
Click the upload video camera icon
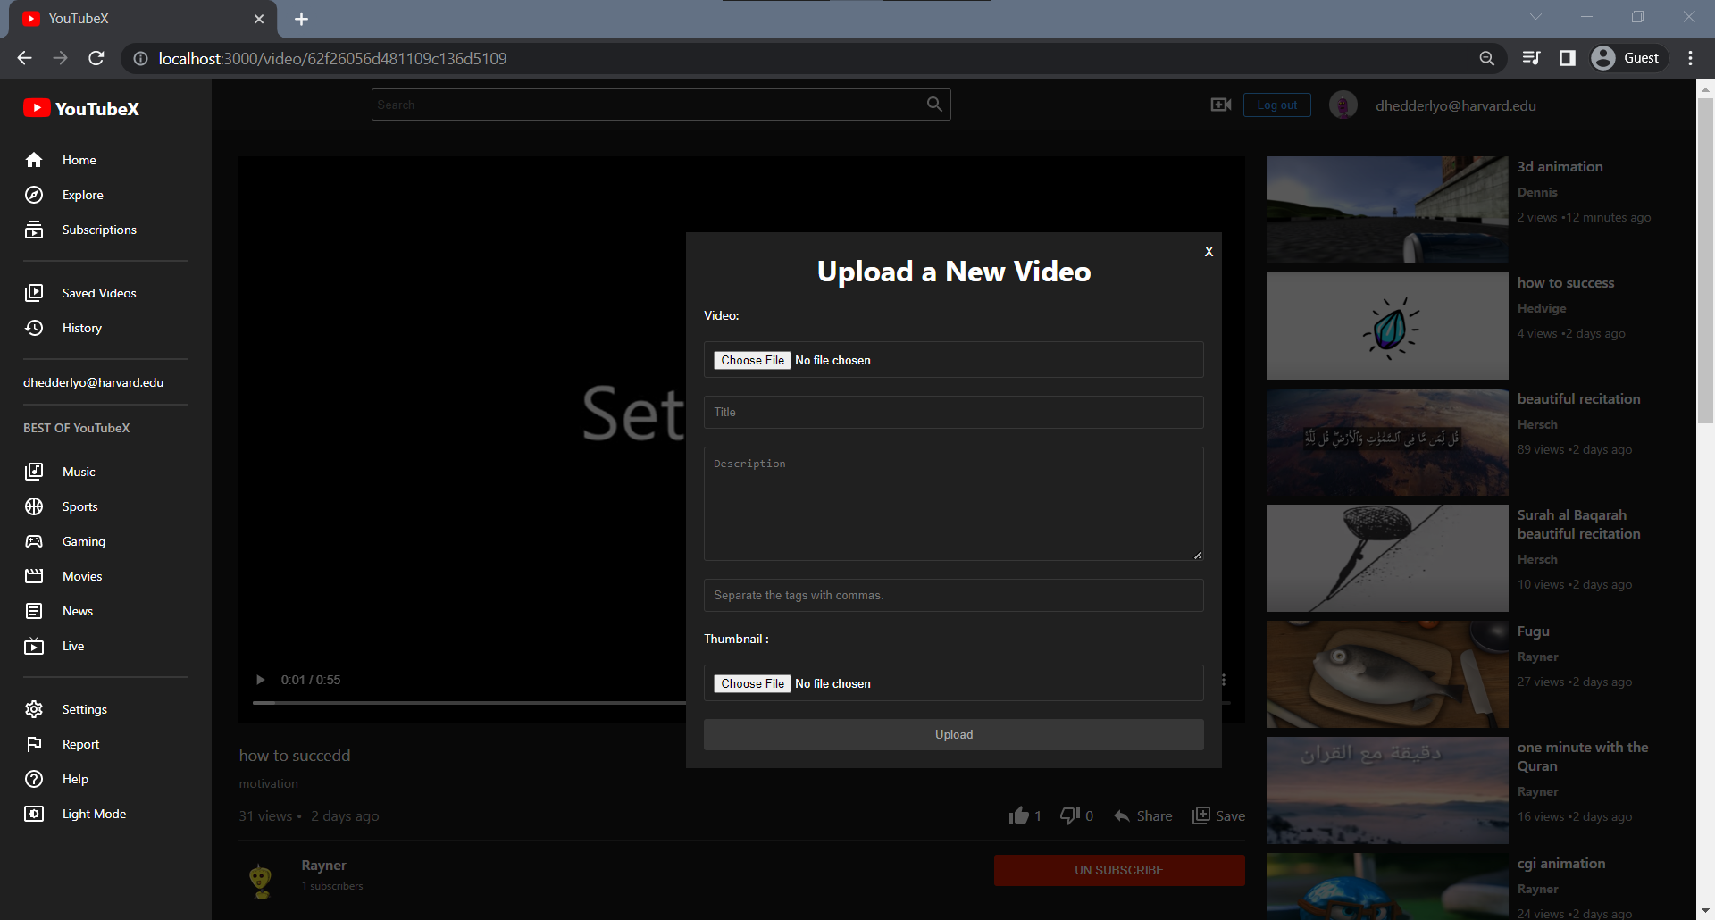[1221, 105]
